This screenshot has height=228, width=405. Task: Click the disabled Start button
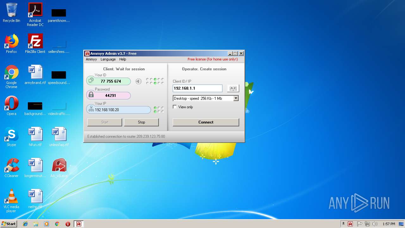point(105,122)
